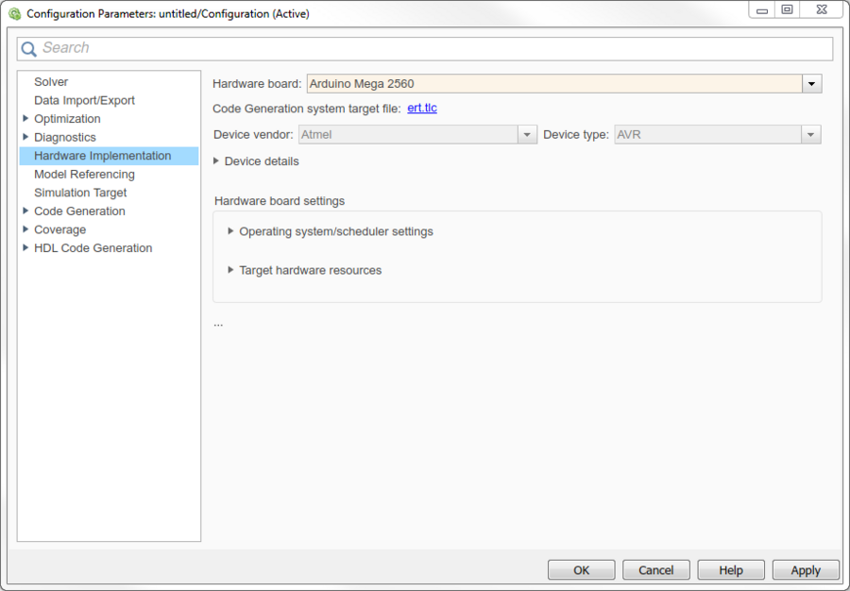The height and width of the screenshot is (591, 850).
Task: Apply the configuration changes
Action: 805,570
